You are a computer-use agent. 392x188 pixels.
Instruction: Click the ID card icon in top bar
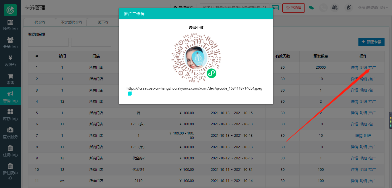coord(275,8)
